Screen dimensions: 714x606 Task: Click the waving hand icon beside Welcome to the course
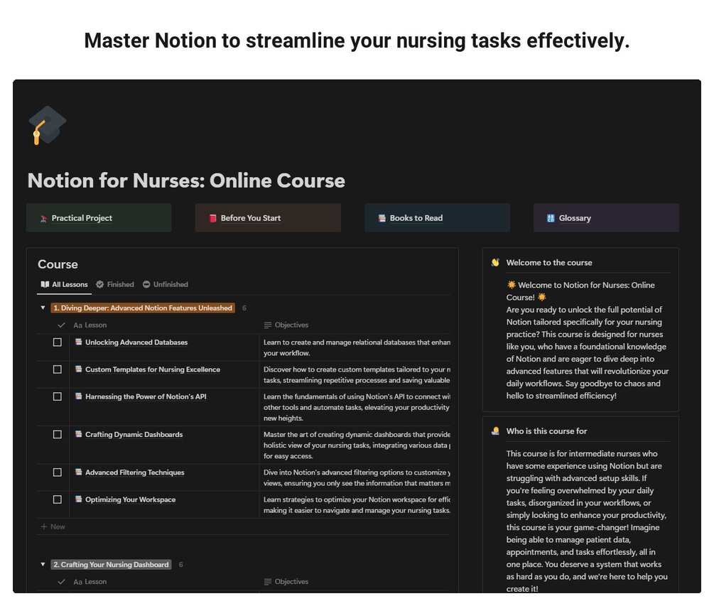click(x=495, y=263)
